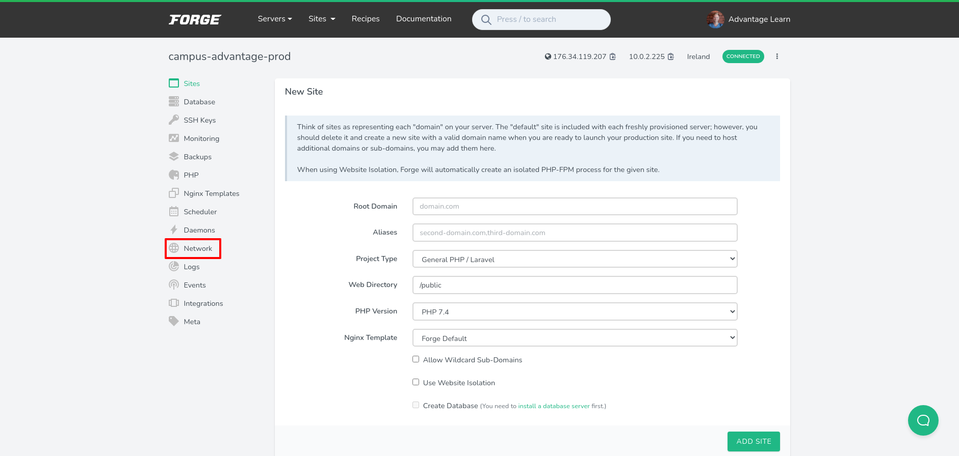Go to Monitoring section

[x=201, y=138]
